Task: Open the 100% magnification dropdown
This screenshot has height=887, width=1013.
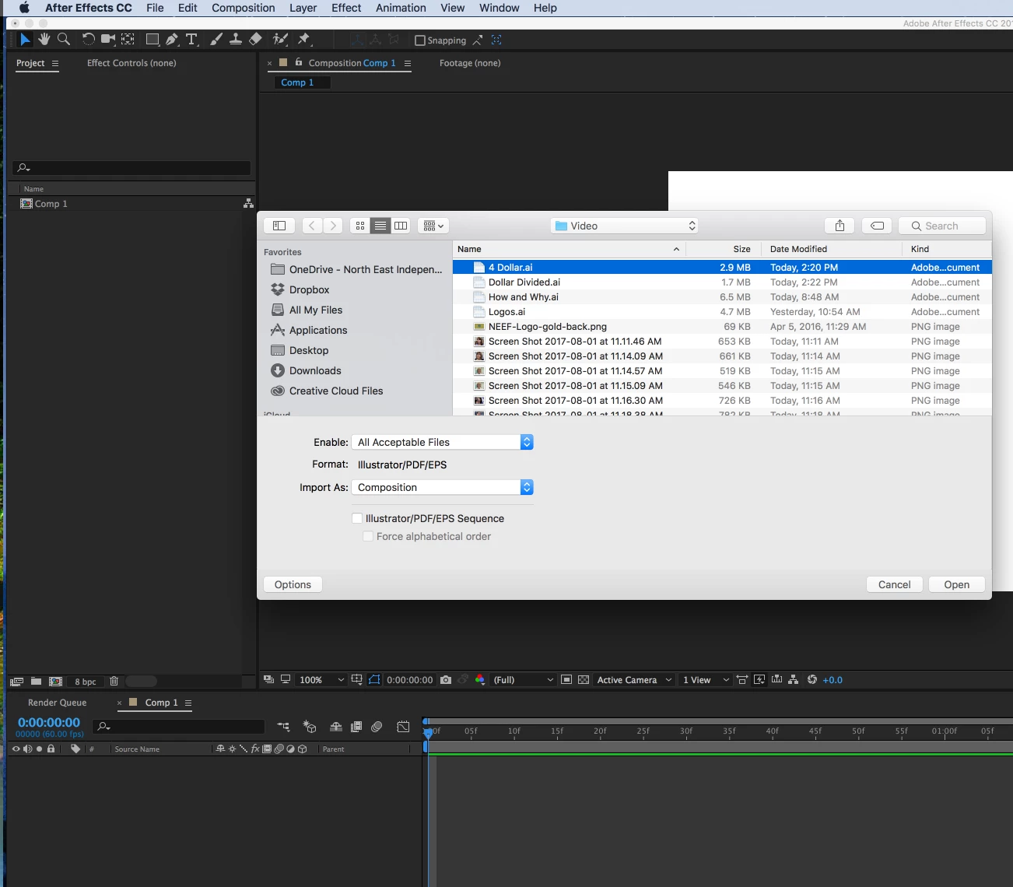Action: coord(321,679)
